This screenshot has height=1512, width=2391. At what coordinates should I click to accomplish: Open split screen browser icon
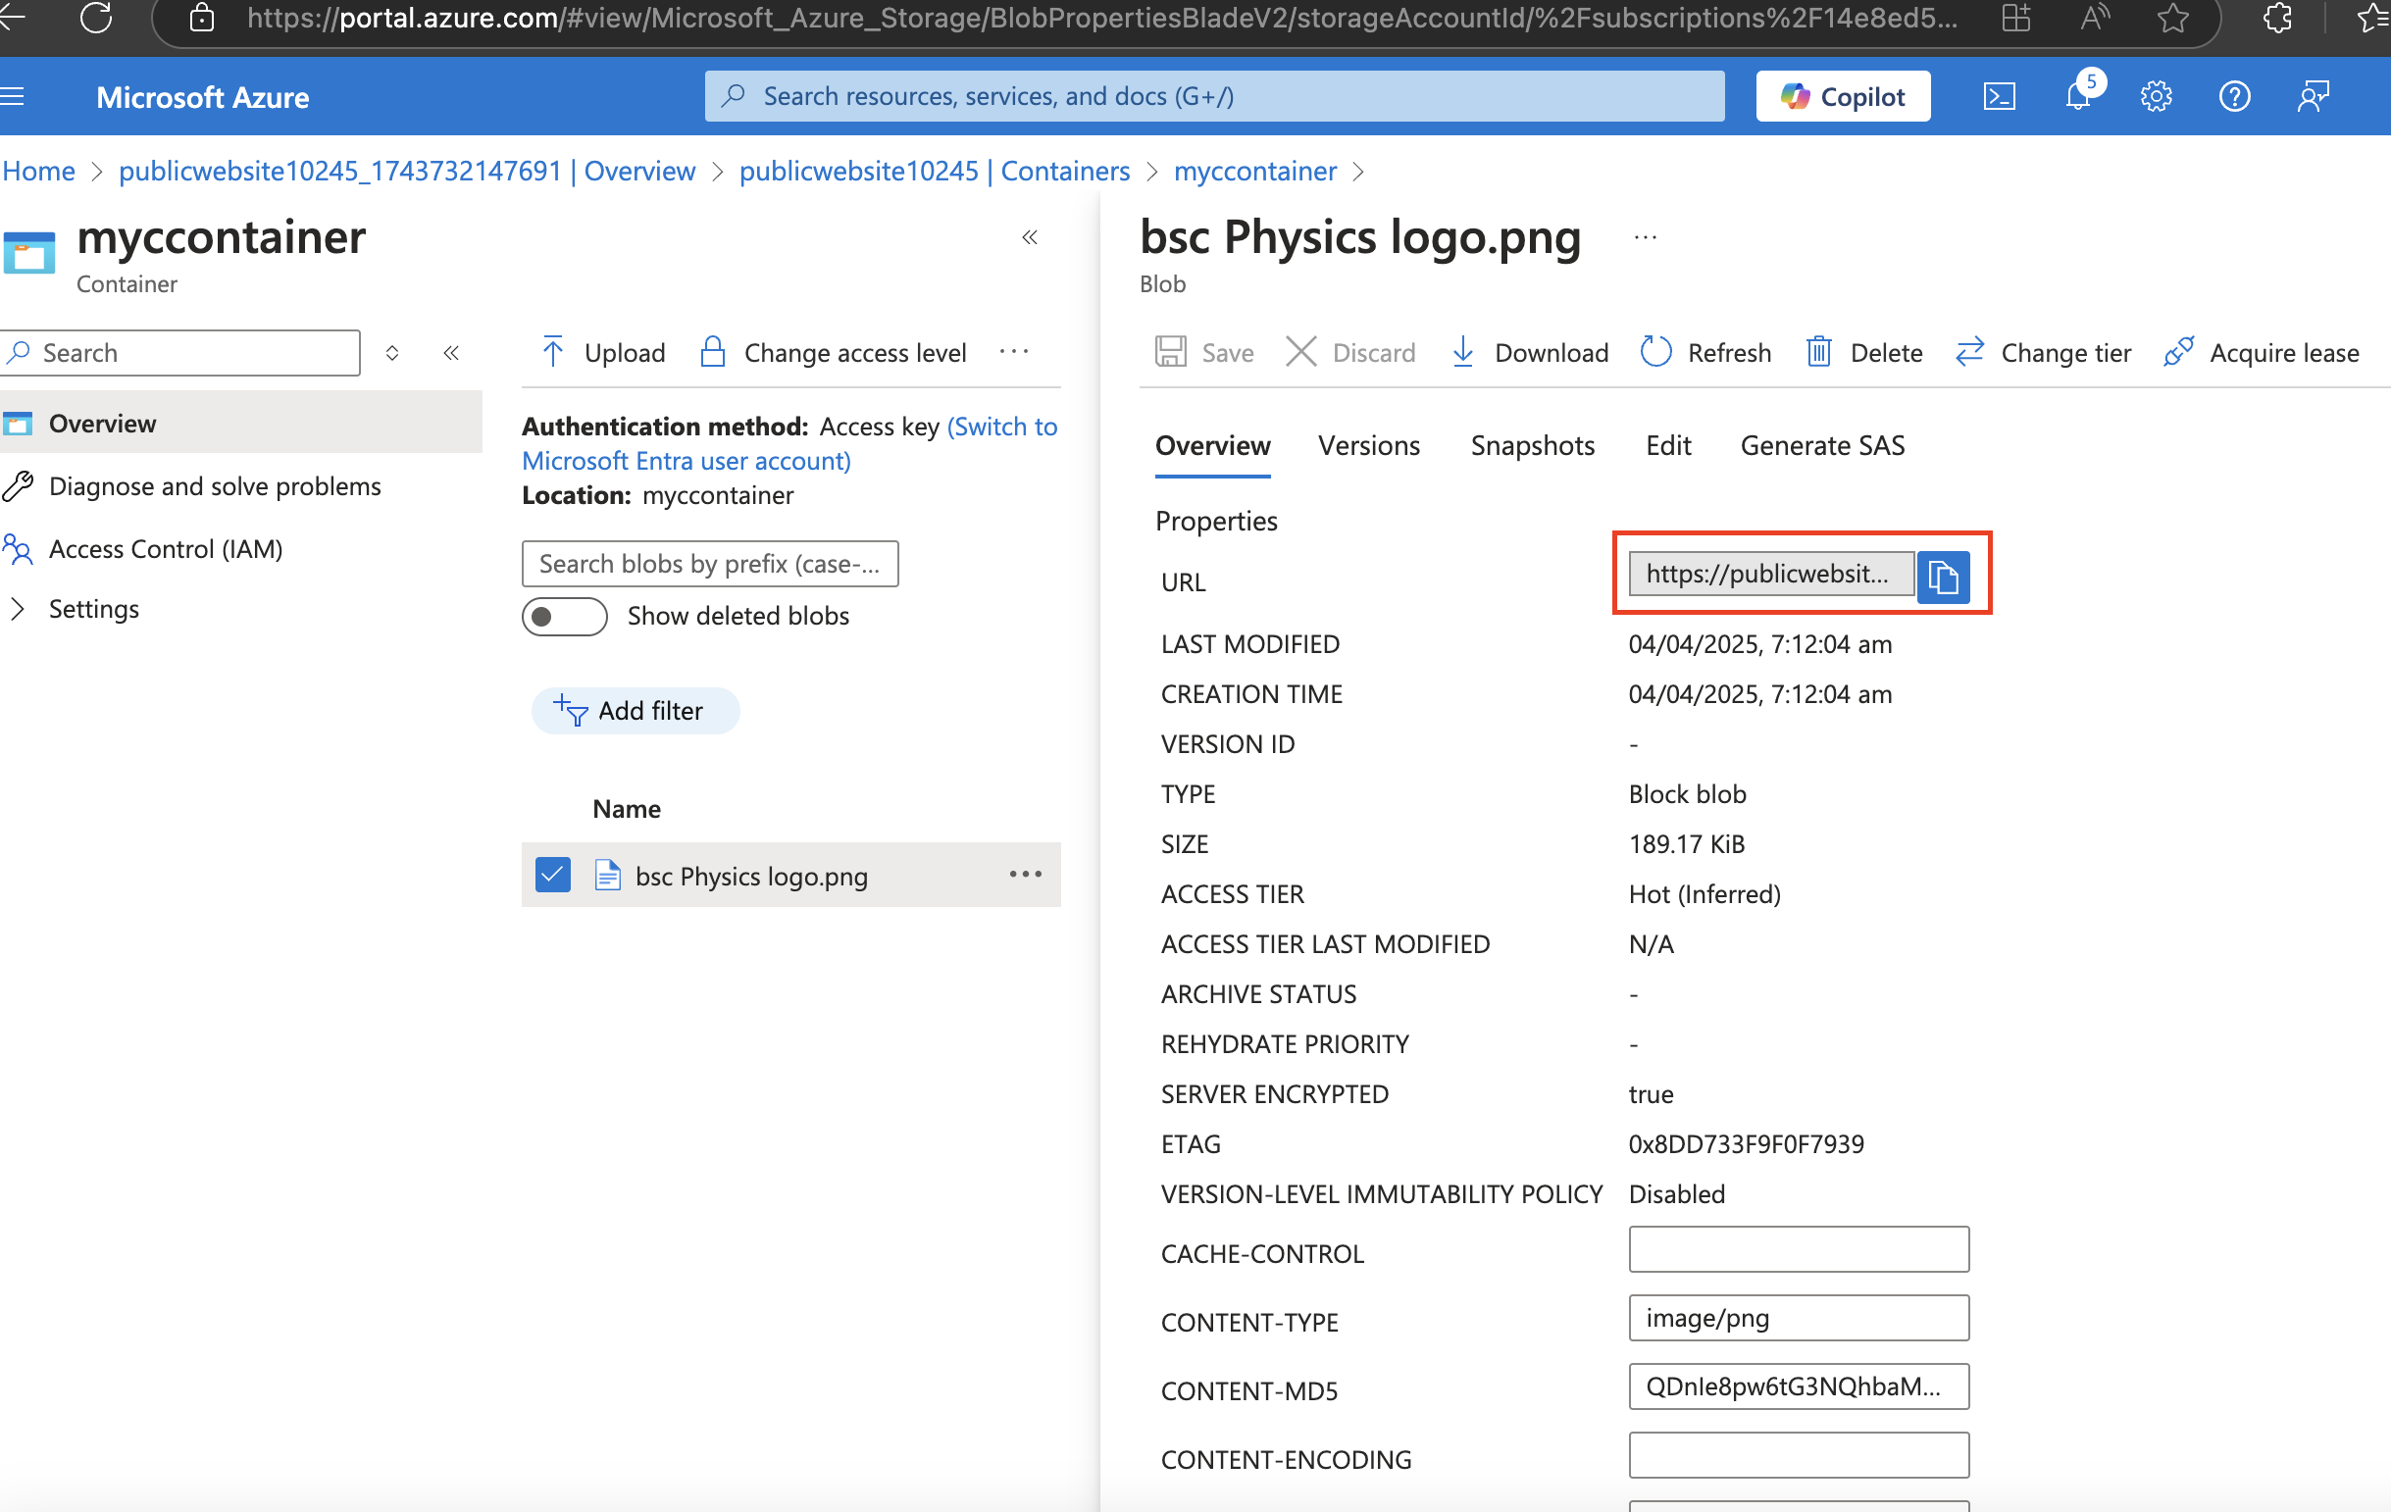pyautogui.click(x=2015, y=17)
